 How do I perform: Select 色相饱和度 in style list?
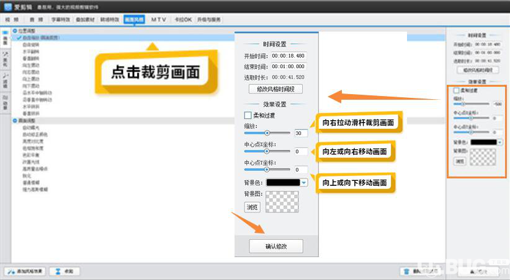point(33,148)
